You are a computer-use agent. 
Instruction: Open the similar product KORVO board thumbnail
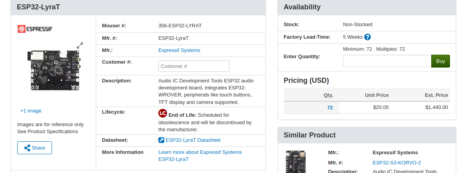296,162
